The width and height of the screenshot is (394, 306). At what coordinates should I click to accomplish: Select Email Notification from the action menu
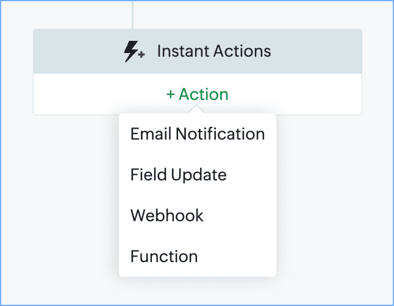[198, 133]
